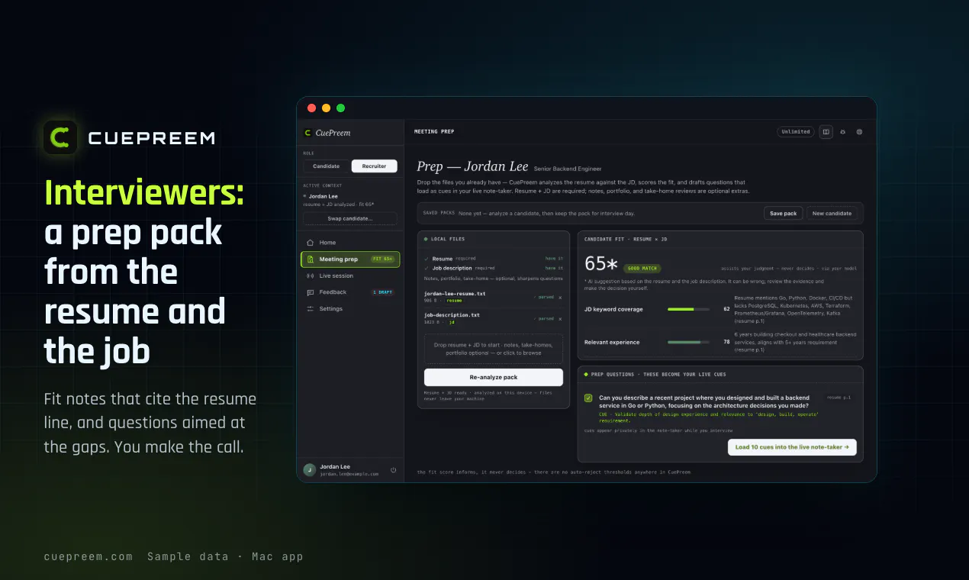Click the CuePreem logo in the sidebar header
This screenshot has width=969, height=580.
(328, 133)
